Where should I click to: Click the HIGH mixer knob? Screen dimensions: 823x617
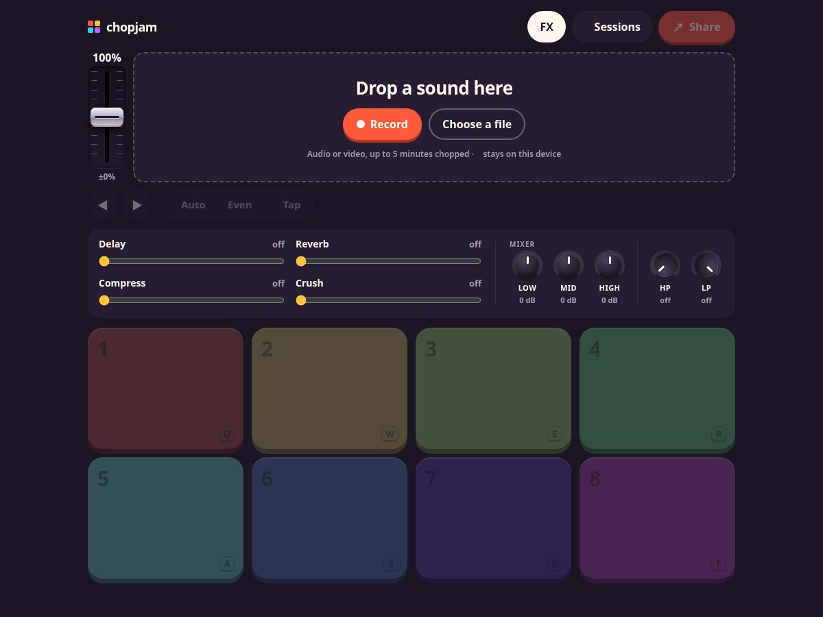point(610,265)
